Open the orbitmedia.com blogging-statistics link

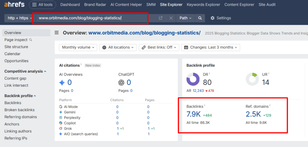[x=144, y=33]
